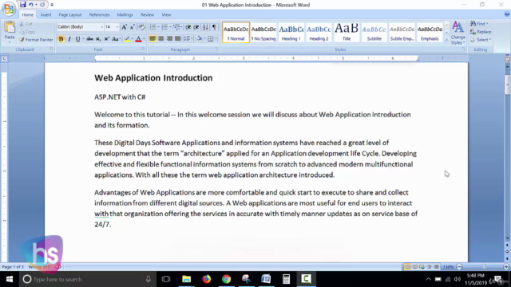Save the document from Quick Access toolbar
Screen dimensions: 511x287
tap(22, 5)
